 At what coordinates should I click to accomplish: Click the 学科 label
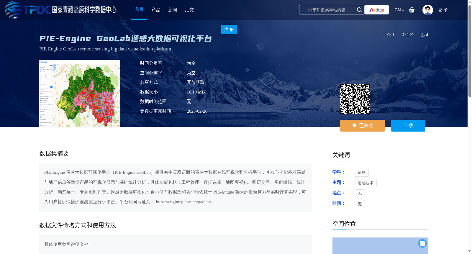tap(338, 172)
